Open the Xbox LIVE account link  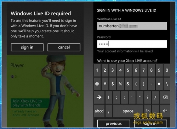[x=127, y=61]
